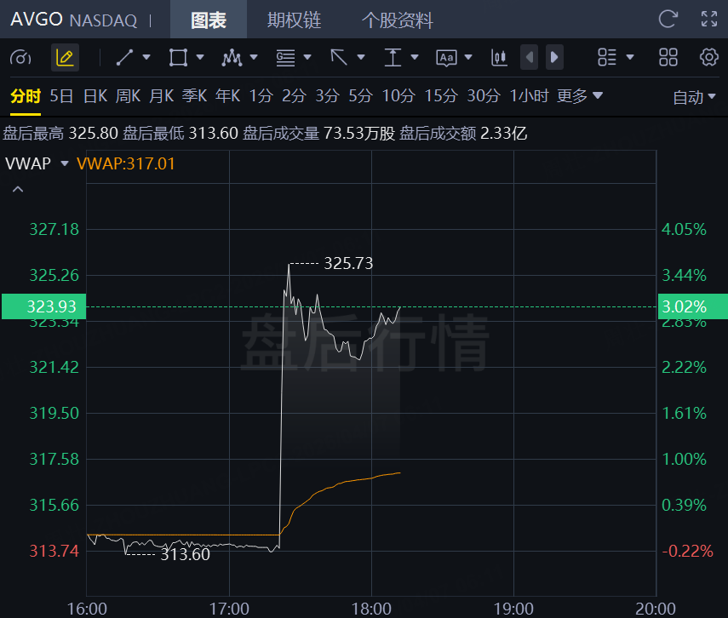Viewport: 728px width, 618px height.
Task: Toggle the drawing pencil tool
Action: coord(65,58)
